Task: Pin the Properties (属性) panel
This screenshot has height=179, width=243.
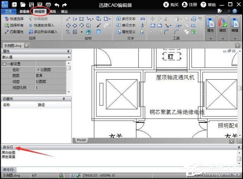Action: pyautogui.click(x=69, y=51)
